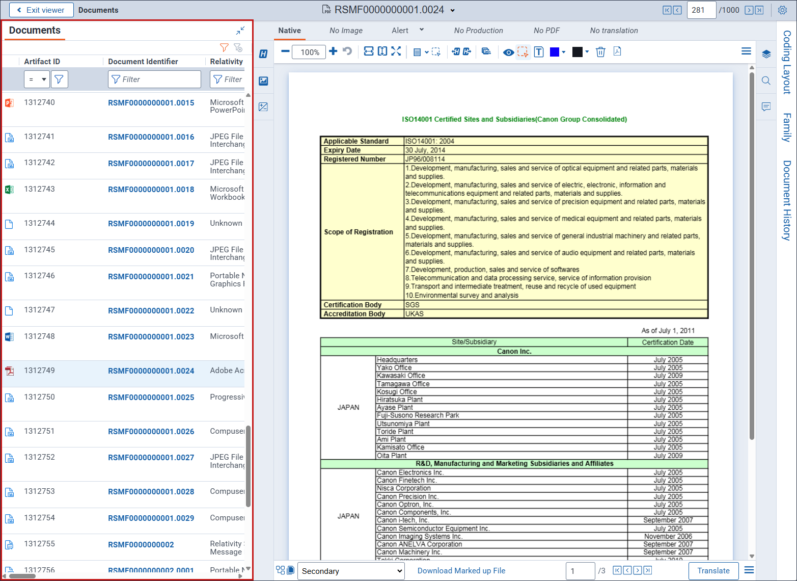Image resolution: width=797 pixels, height=581 pixels.
Task: Open the comments icon in right rail
Action: pos(766,107)
